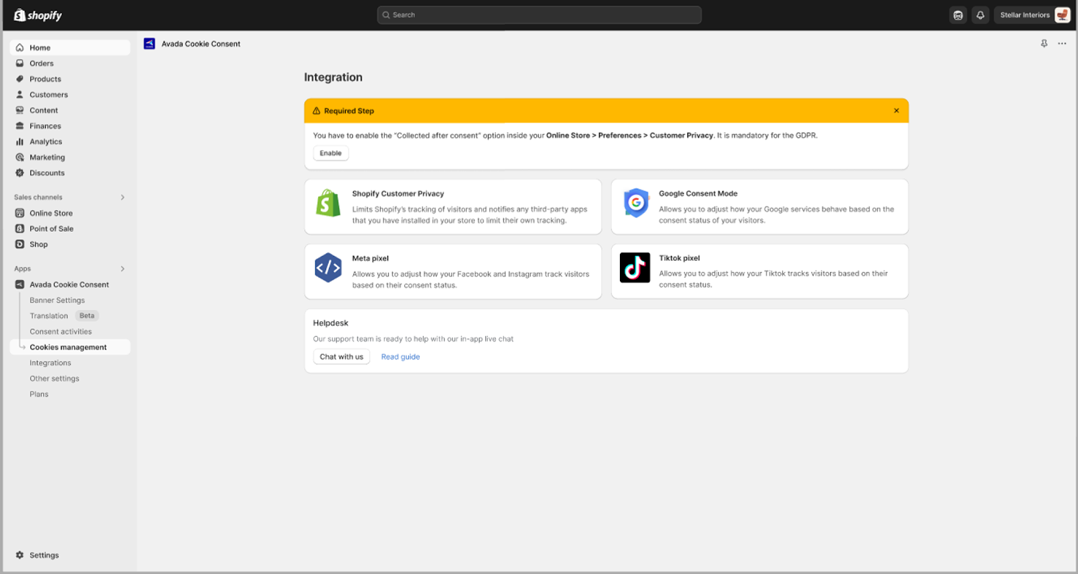The image size is (1078, 574).
Task: Expand the Sales channels section chevron
Action: pos(123,197)
